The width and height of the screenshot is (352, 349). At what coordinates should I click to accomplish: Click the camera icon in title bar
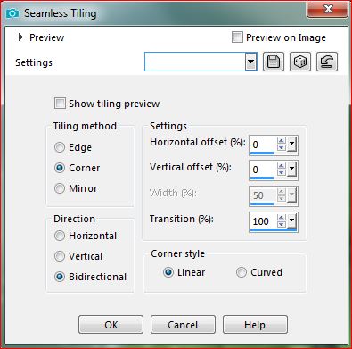(12, 13)
